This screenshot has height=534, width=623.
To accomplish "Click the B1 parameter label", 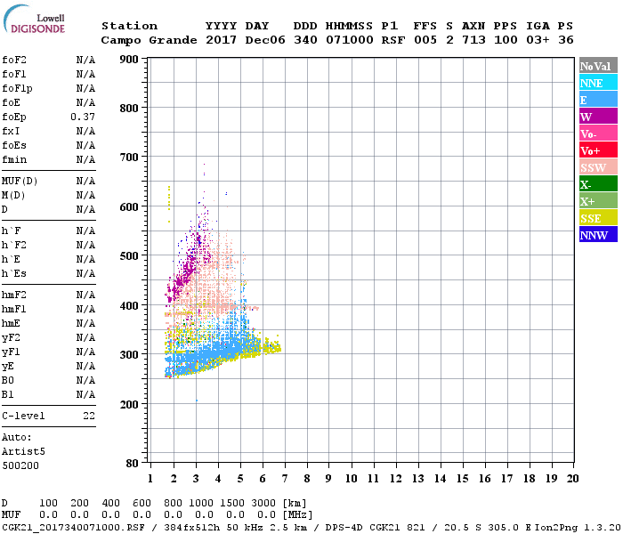I will click(x=7, y=394).
